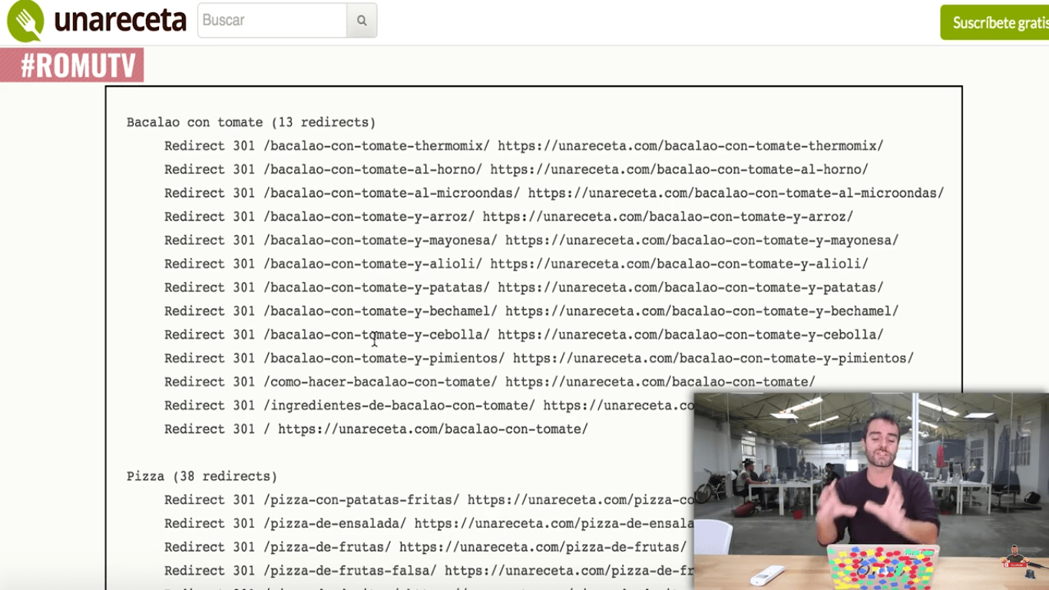Open the bacalao-con-tomate-al-microondas destination URL
Viewport: 1049px width, 590px height.
tap(736, 194)
